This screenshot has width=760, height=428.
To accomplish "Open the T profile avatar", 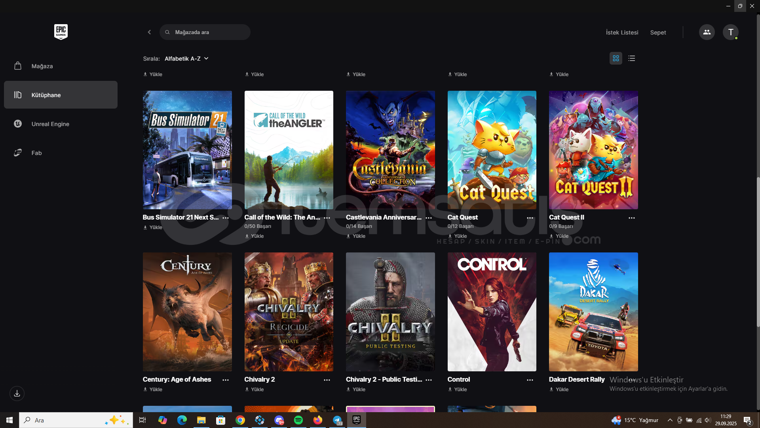I will point(731,32).
